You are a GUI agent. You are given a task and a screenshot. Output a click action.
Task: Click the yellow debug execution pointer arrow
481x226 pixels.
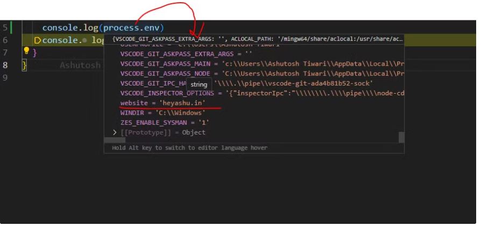pos(38,41)
